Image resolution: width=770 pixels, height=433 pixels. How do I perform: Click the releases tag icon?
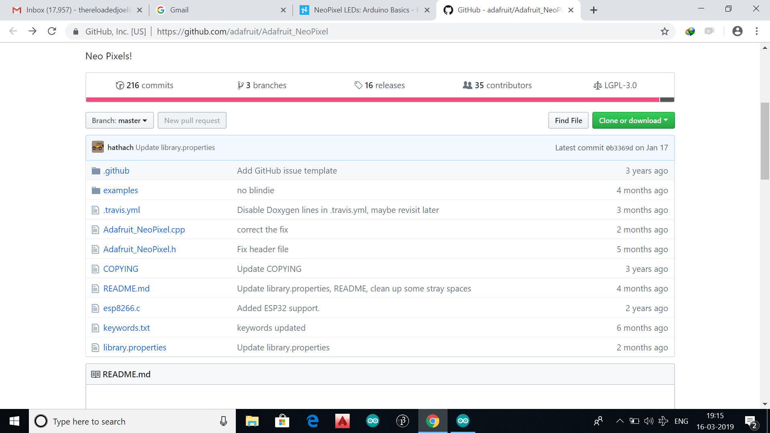click(x=358, y=85)
